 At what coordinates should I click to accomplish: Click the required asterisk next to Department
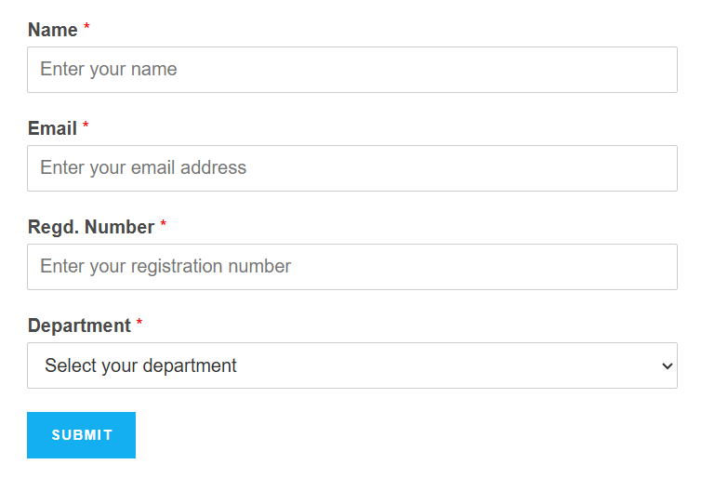coord(139,322)
